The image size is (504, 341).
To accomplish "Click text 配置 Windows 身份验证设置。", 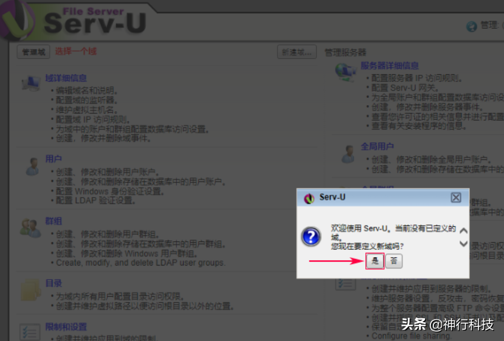I will (x=110, y=191).
